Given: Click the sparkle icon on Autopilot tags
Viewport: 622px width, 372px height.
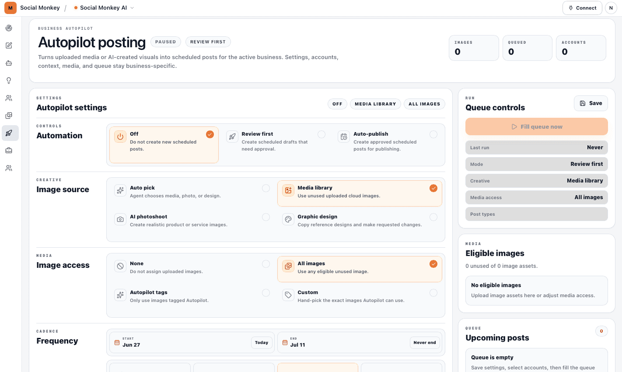Looking at the screenshot, I should (x=120, y=295).
